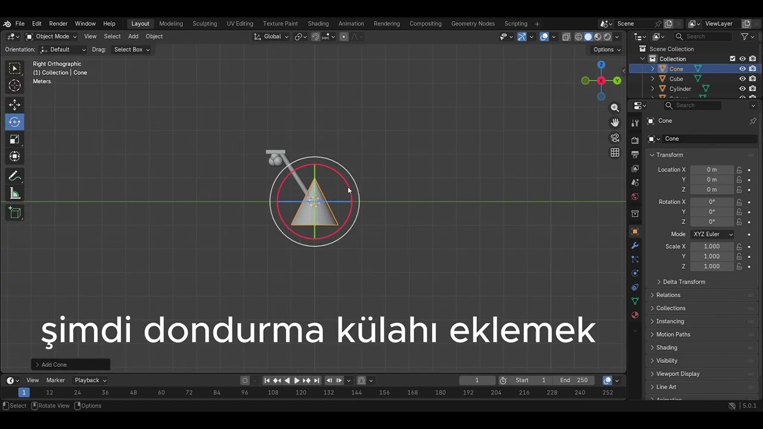Screen dimensions: 763x429
Task: Jump to the start frame
Action: pyautogui.click(x=267, y=380)
